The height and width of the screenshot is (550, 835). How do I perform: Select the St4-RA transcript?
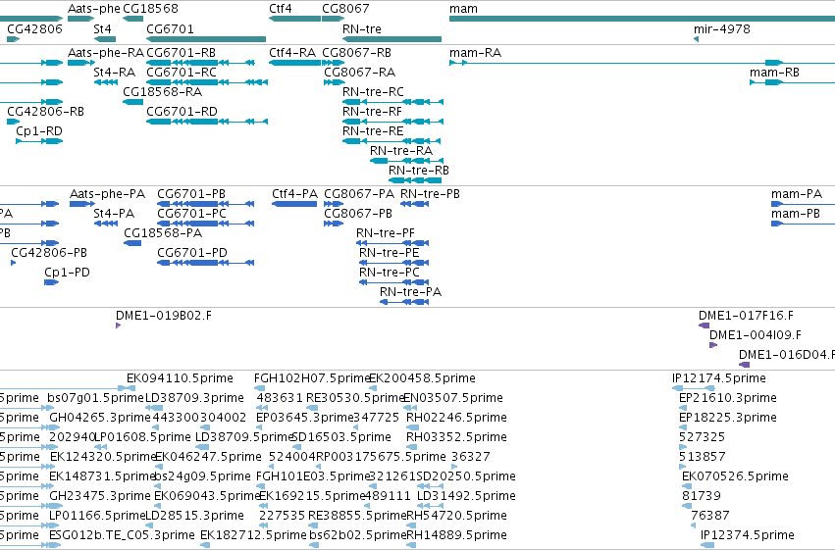[x=105, y=82]
